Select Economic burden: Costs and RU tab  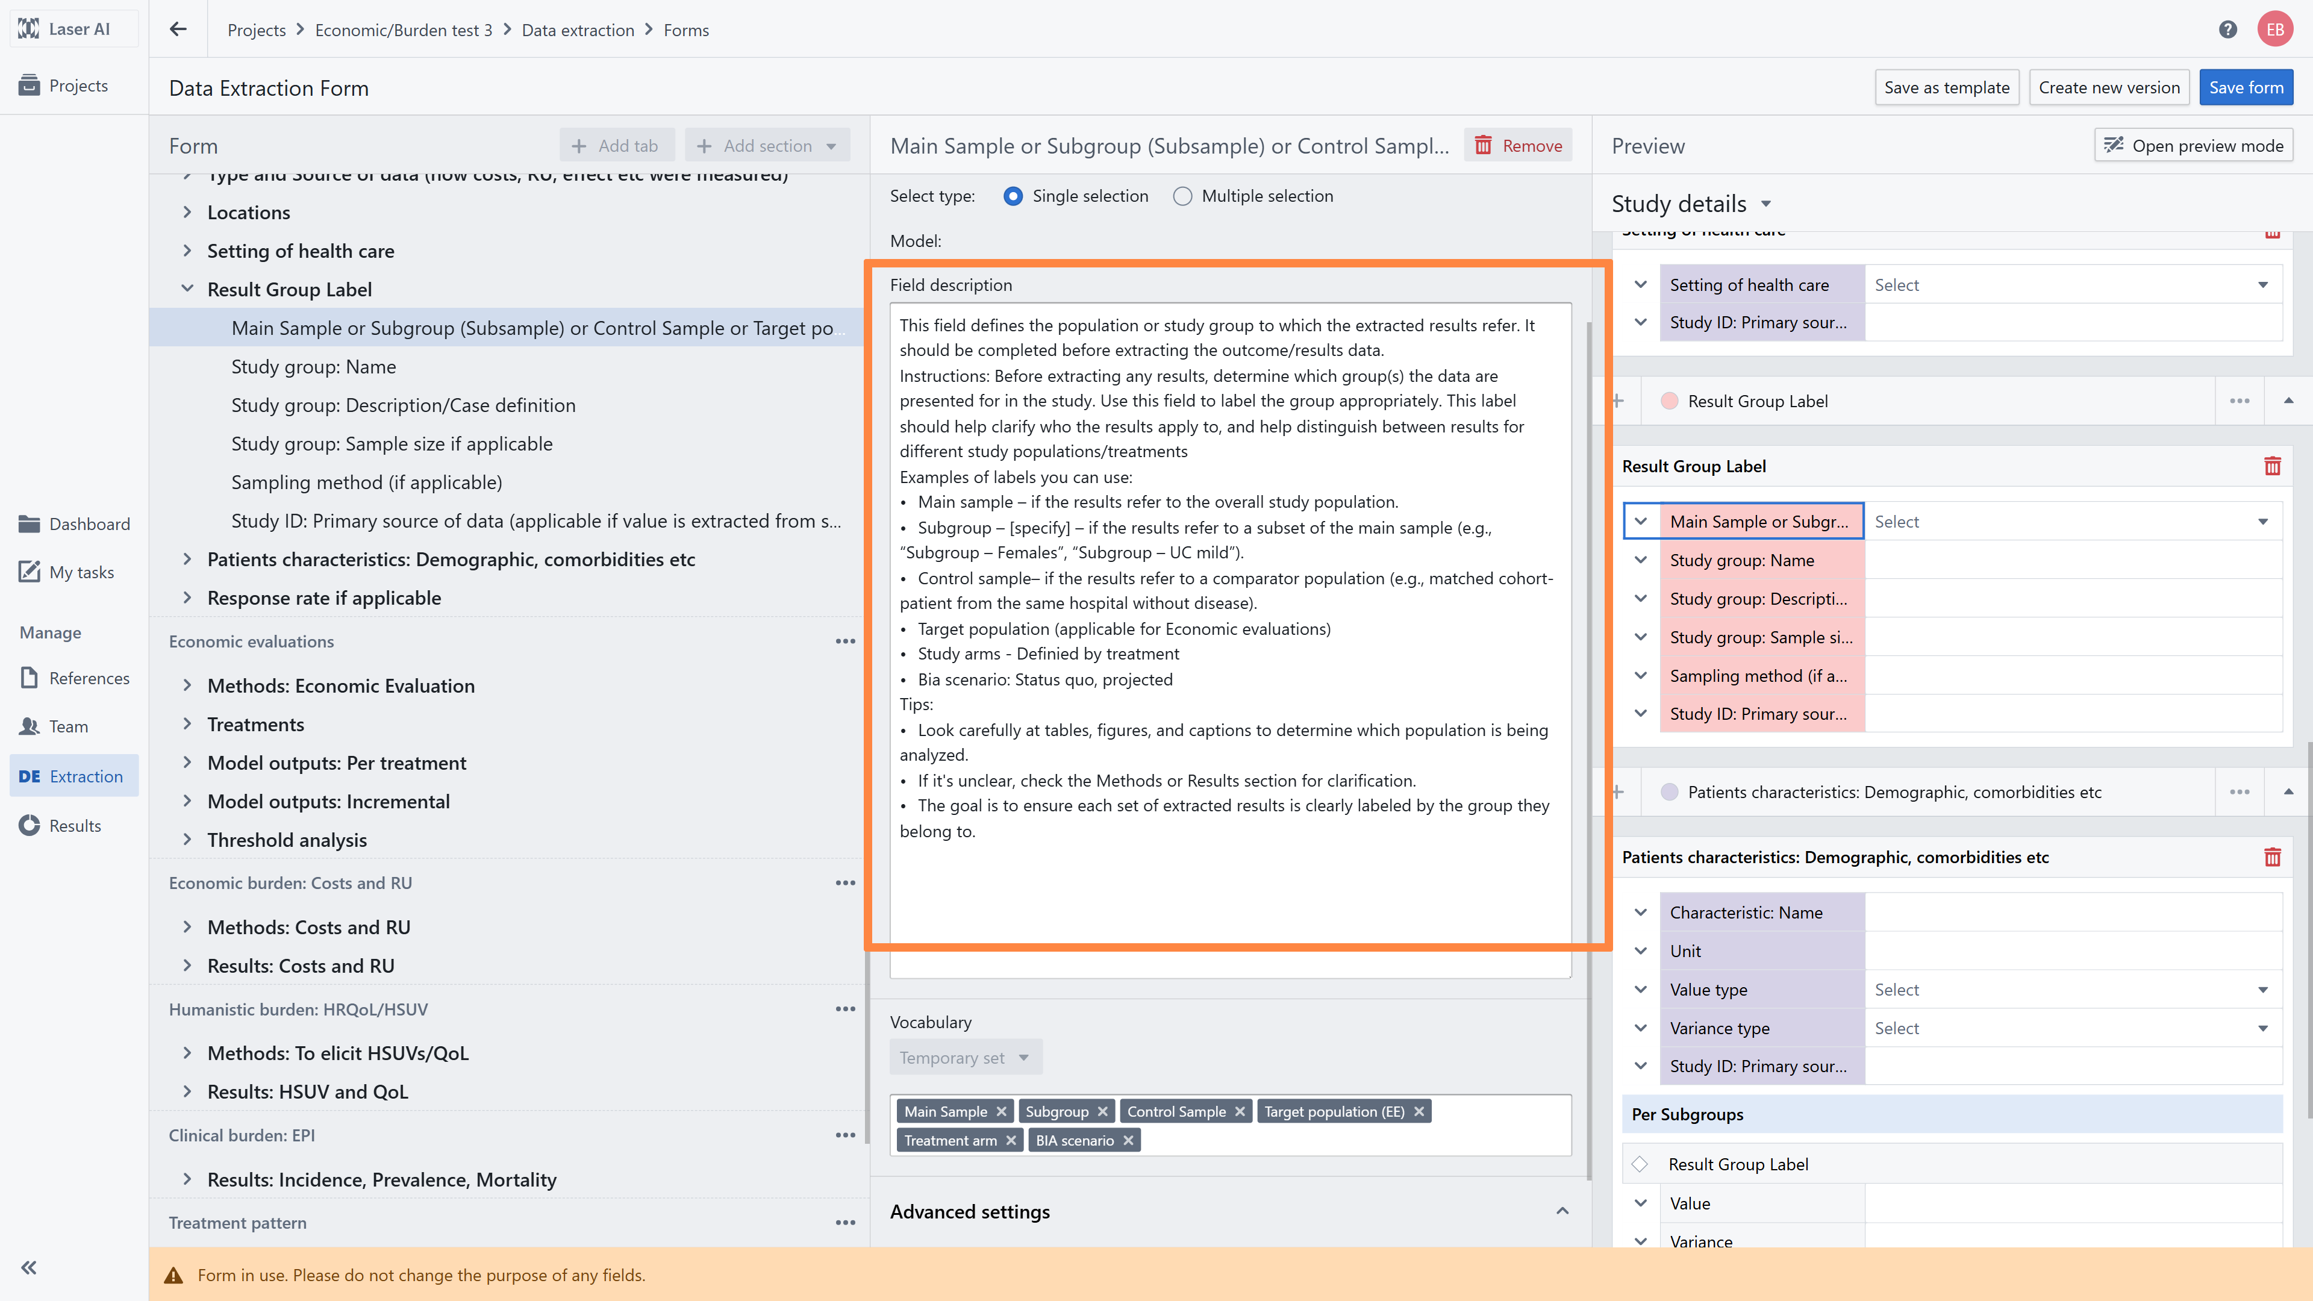pyautogui.click(x=290, y=882)
